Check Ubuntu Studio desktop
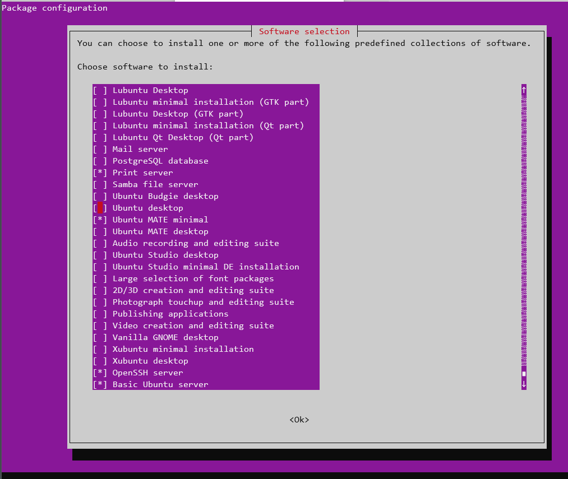This screenshot has width=568, height=479. (100, 255)
